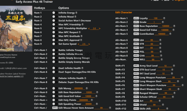Screen dimensions: 187x111
Task: Click the Edit Holy Points value field
Action: point(83,100)
